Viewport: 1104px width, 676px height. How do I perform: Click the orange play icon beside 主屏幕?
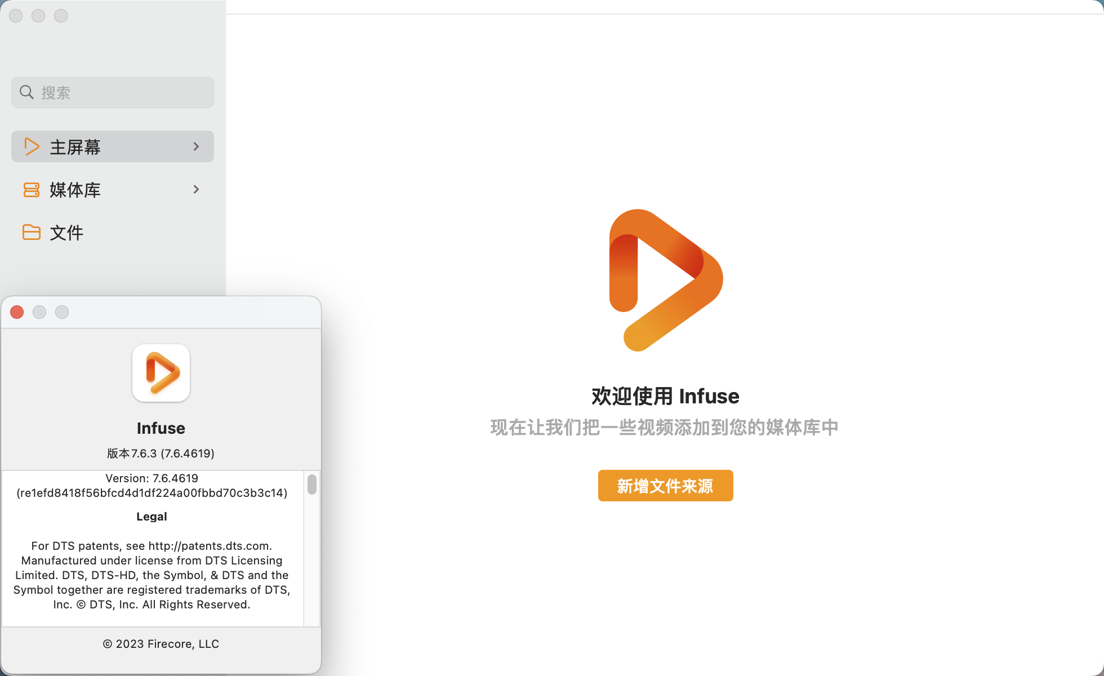pyautogui.click(x=32, y=146)
